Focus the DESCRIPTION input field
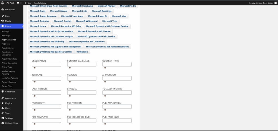 (x=46, y=64)
